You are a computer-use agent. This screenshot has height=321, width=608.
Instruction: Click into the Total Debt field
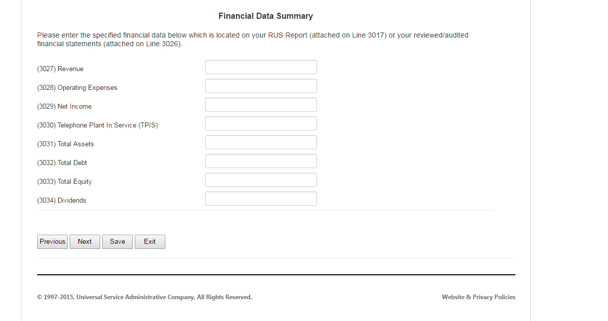[260, 161]
